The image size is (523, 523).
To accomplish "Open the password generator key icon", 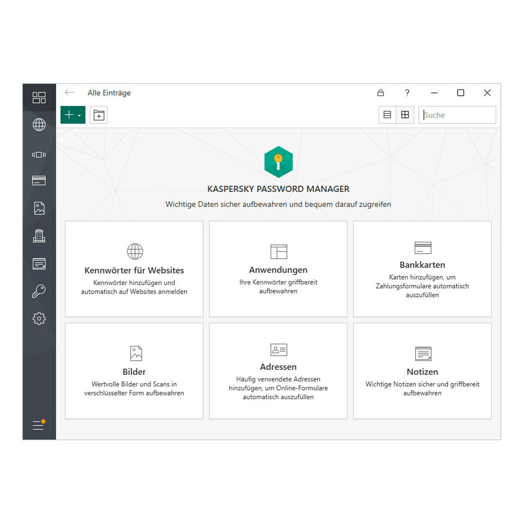I will coord(39,291).
